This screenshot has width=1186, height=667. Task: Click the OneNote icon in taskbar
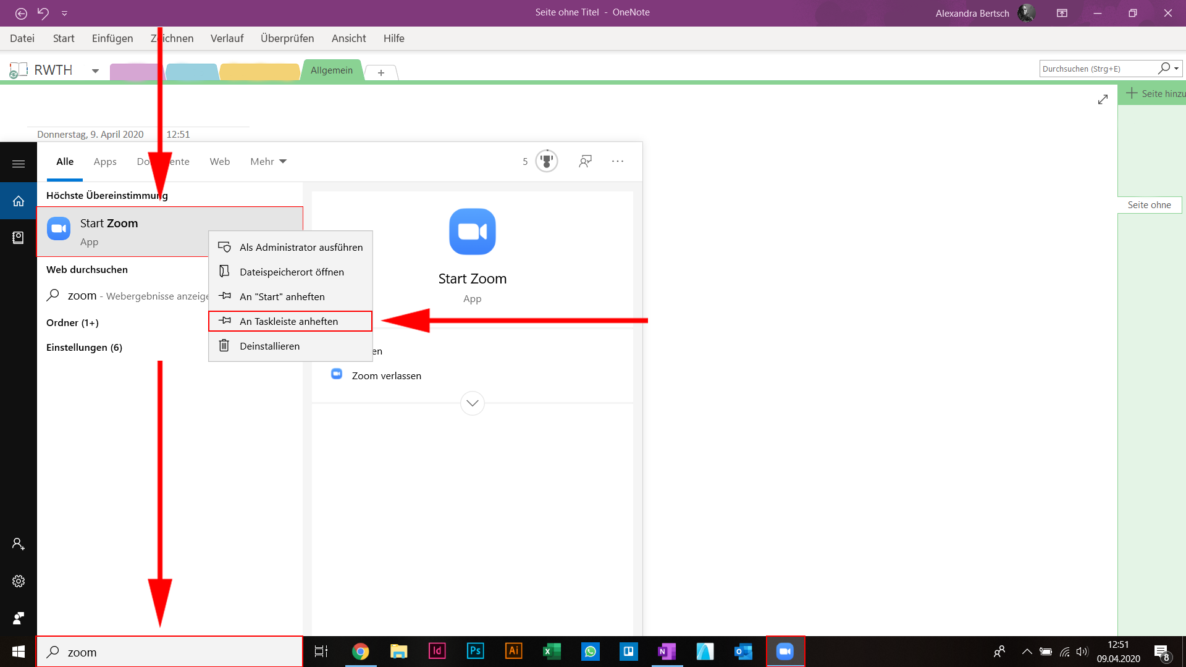tap(667, 652)
